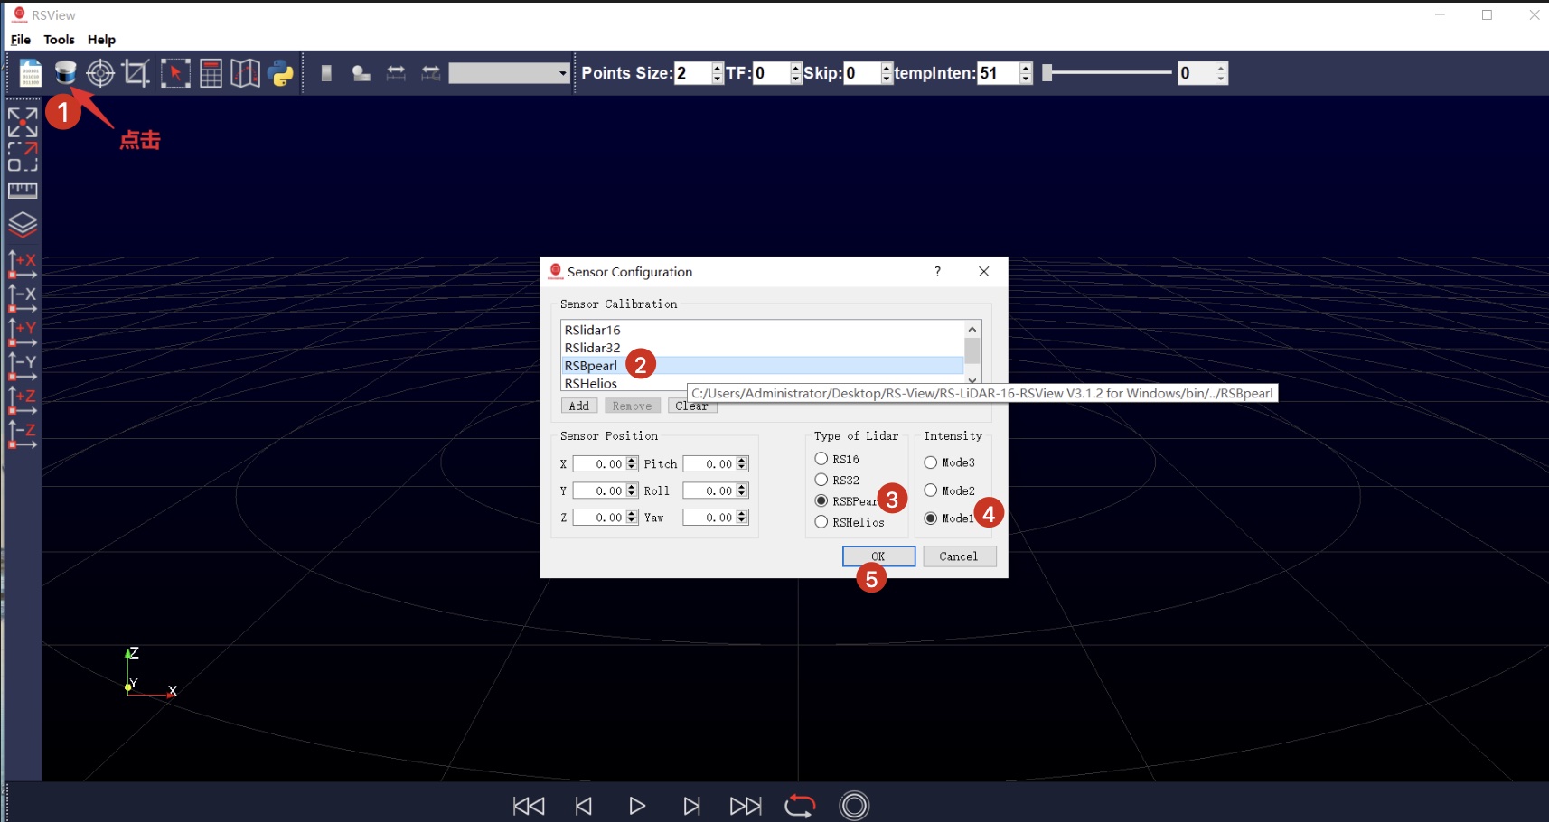Viewport: 1549px width, 822px height.
Task: Set view direction to -Y
Action: pos(23,367)
